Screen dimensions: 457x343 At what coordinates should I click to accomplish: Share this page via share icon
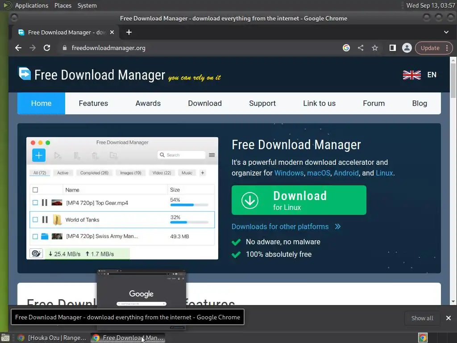(x=361, y=48)
